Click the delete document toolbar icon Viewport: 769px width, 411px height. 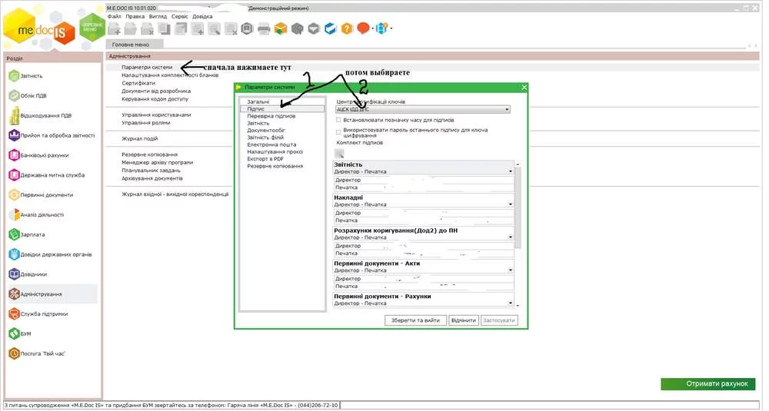point(147,29)
